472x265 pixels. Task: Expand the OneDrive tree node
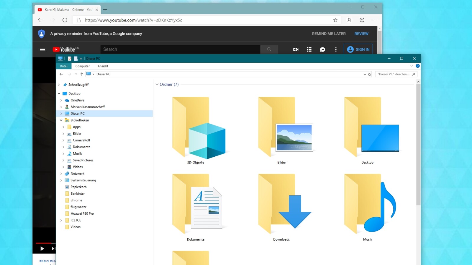[x=61, y=100]
